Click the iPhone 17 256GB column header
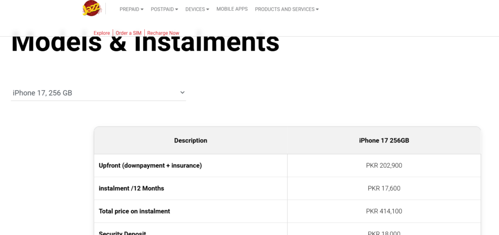The width and height of the screenshot is (499, 235). pyautogui.click(x=384, y=140)
